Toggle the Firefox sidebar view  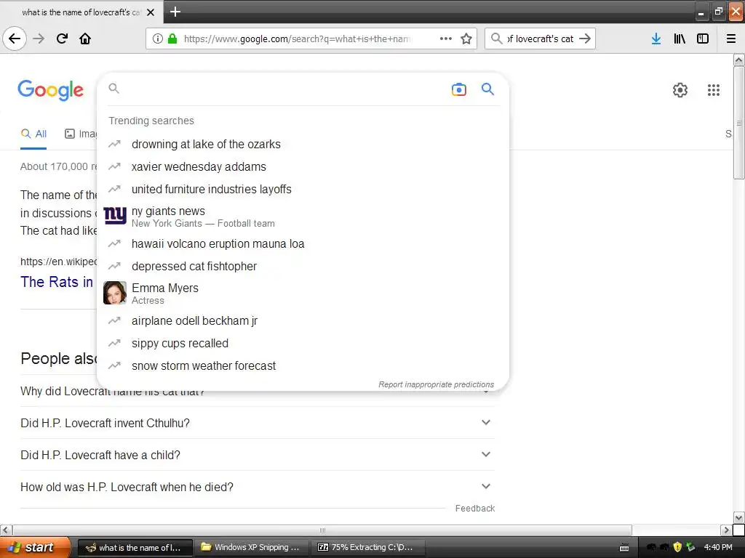703,39
